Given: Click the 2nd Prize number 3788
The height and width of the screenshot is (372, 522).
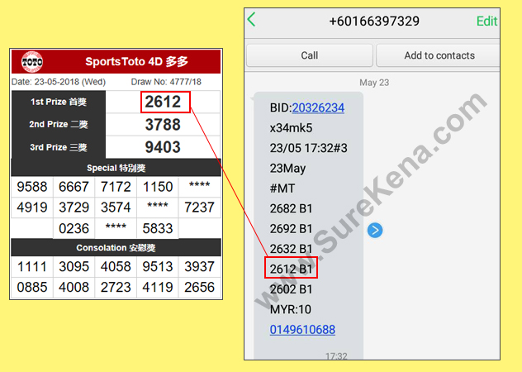Looking at the screenshot, I should (163, 125).
